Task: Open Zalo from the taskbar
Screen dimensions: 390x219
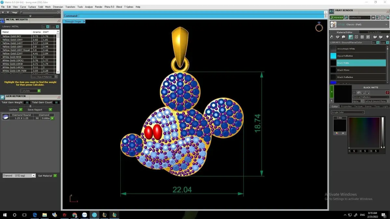Action: [84, 215]
